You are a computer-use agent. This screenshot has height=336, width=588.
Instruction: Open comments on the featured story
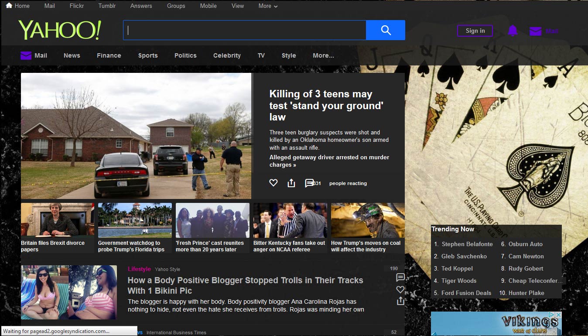309,183
